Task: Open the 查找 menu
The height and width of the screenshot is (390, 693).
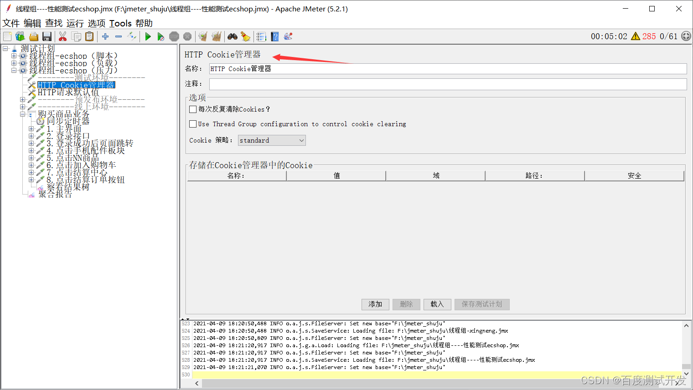Action: (54, 23)
